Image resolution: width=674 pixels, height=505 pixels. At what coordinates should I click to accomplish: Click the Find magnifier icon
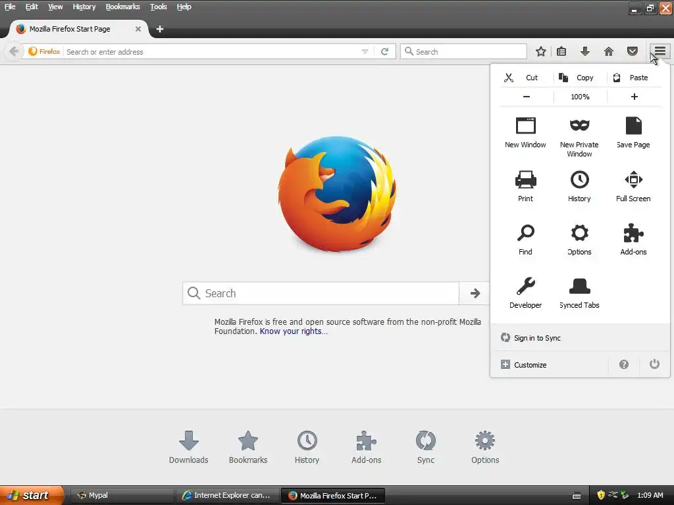click(525, 233)
